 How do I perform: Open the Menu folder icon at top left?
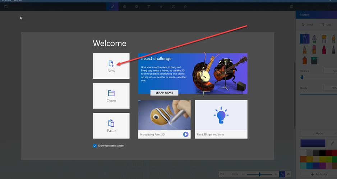(6, 7)
